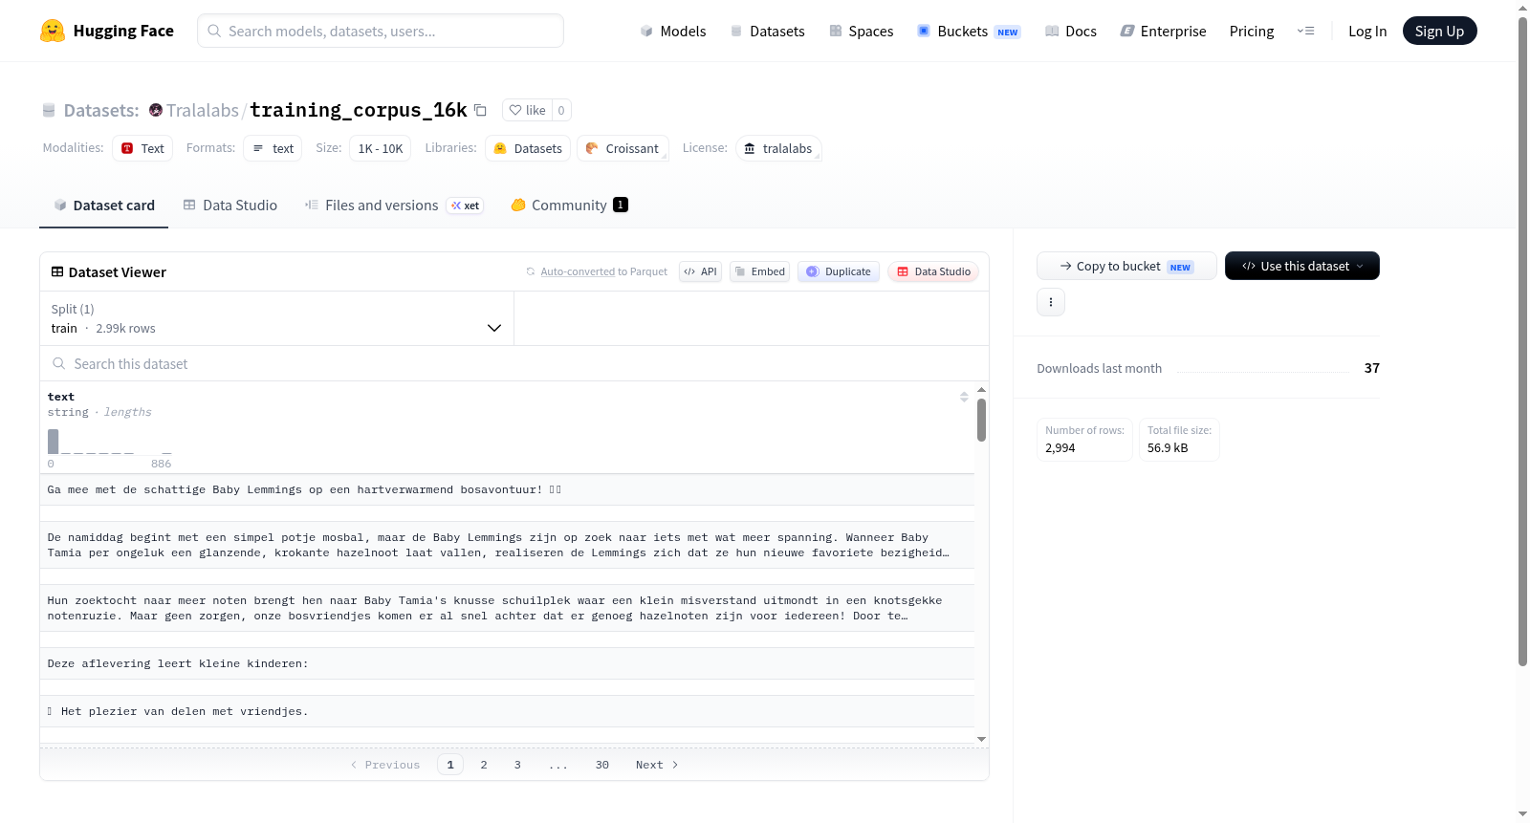This screenshot has height=823, width=1530.
Task: Click the page's main vertical scrollbar
Action: tap(1522, 340)
